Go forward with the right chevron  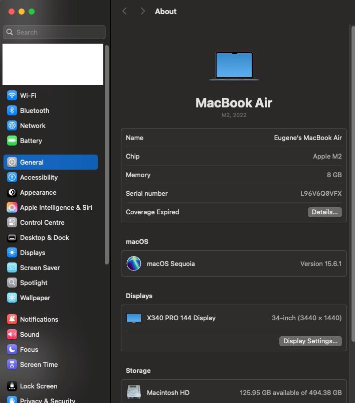pyautogui.click(x=143, y=12)
